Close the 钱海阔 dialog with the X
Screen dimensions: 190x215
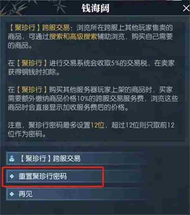tap(186, 8)
